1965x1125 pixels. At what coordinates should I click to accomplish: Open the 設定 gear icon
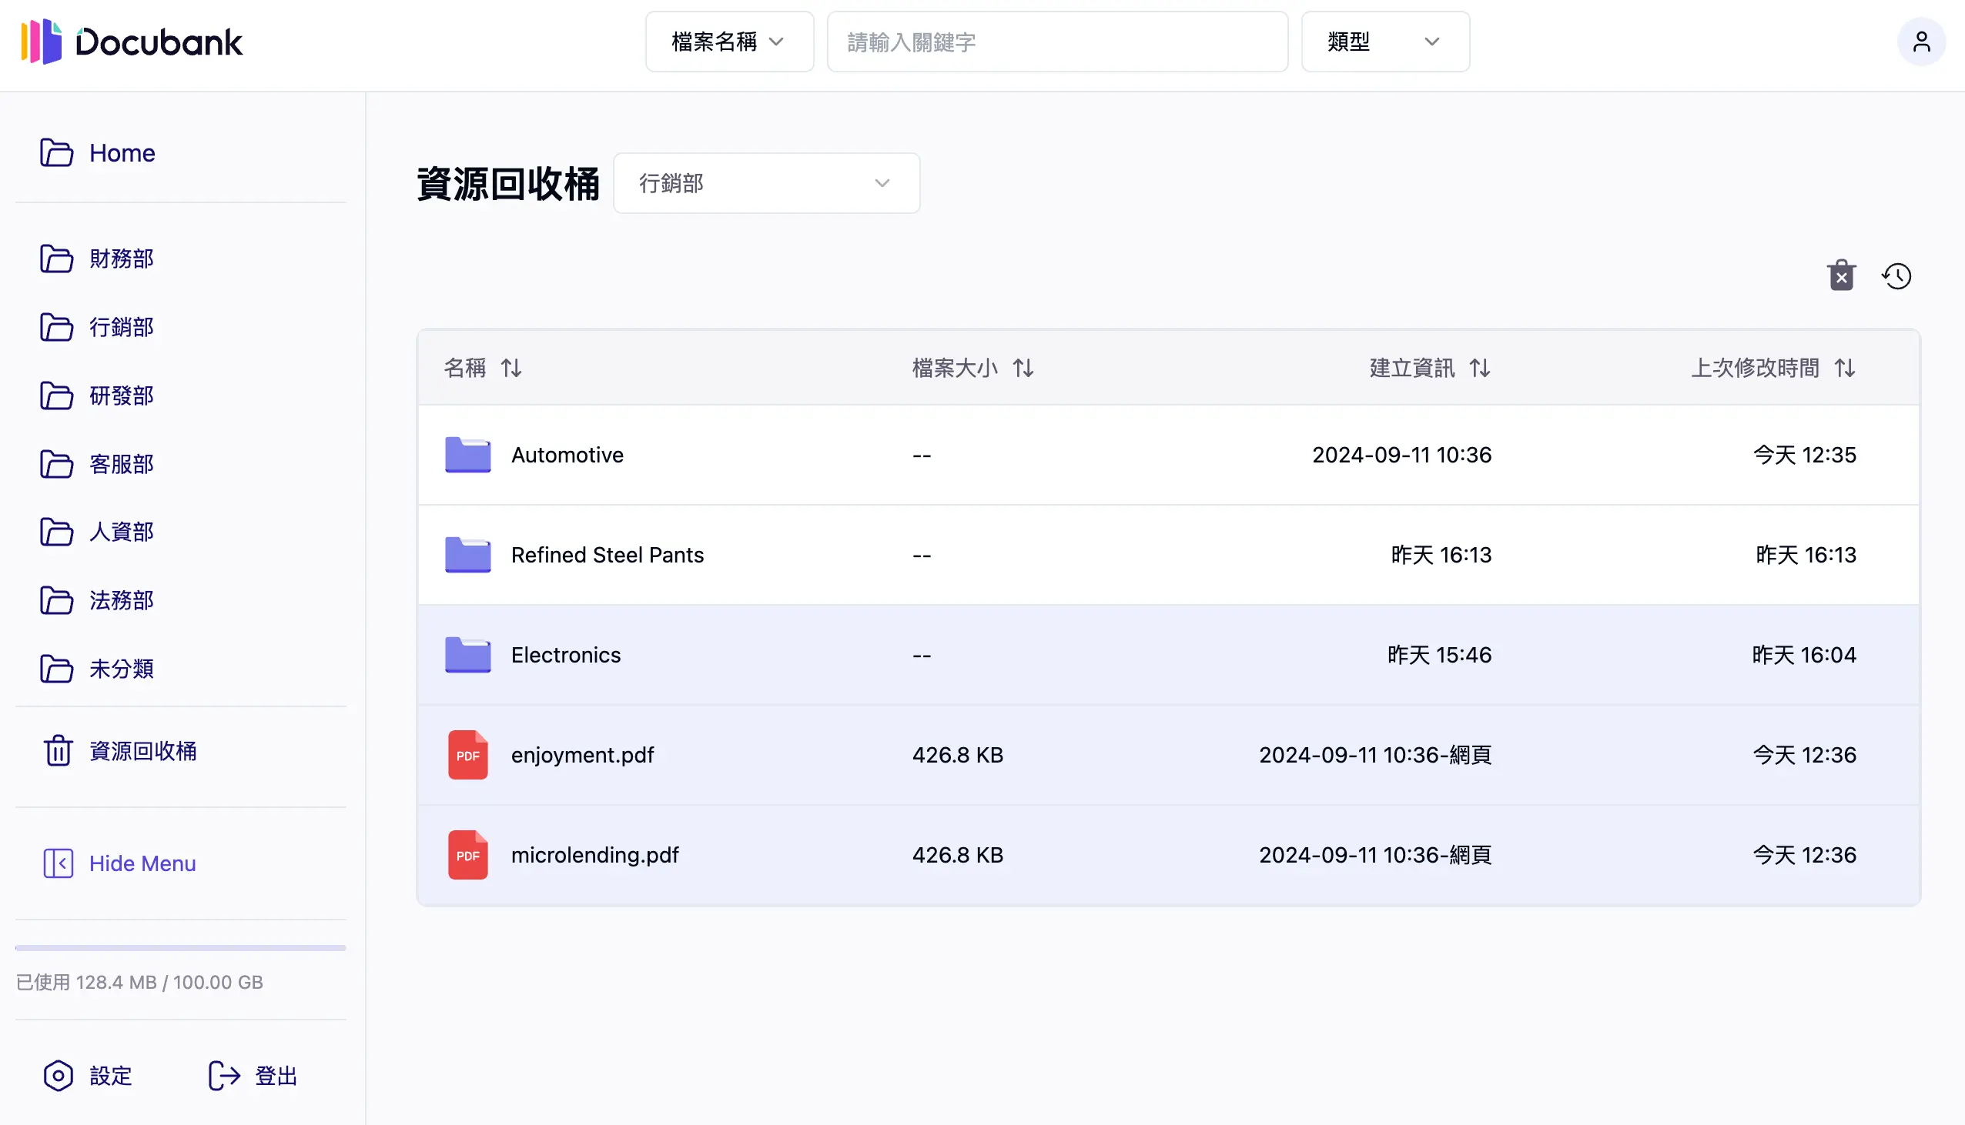(58, 1076)
